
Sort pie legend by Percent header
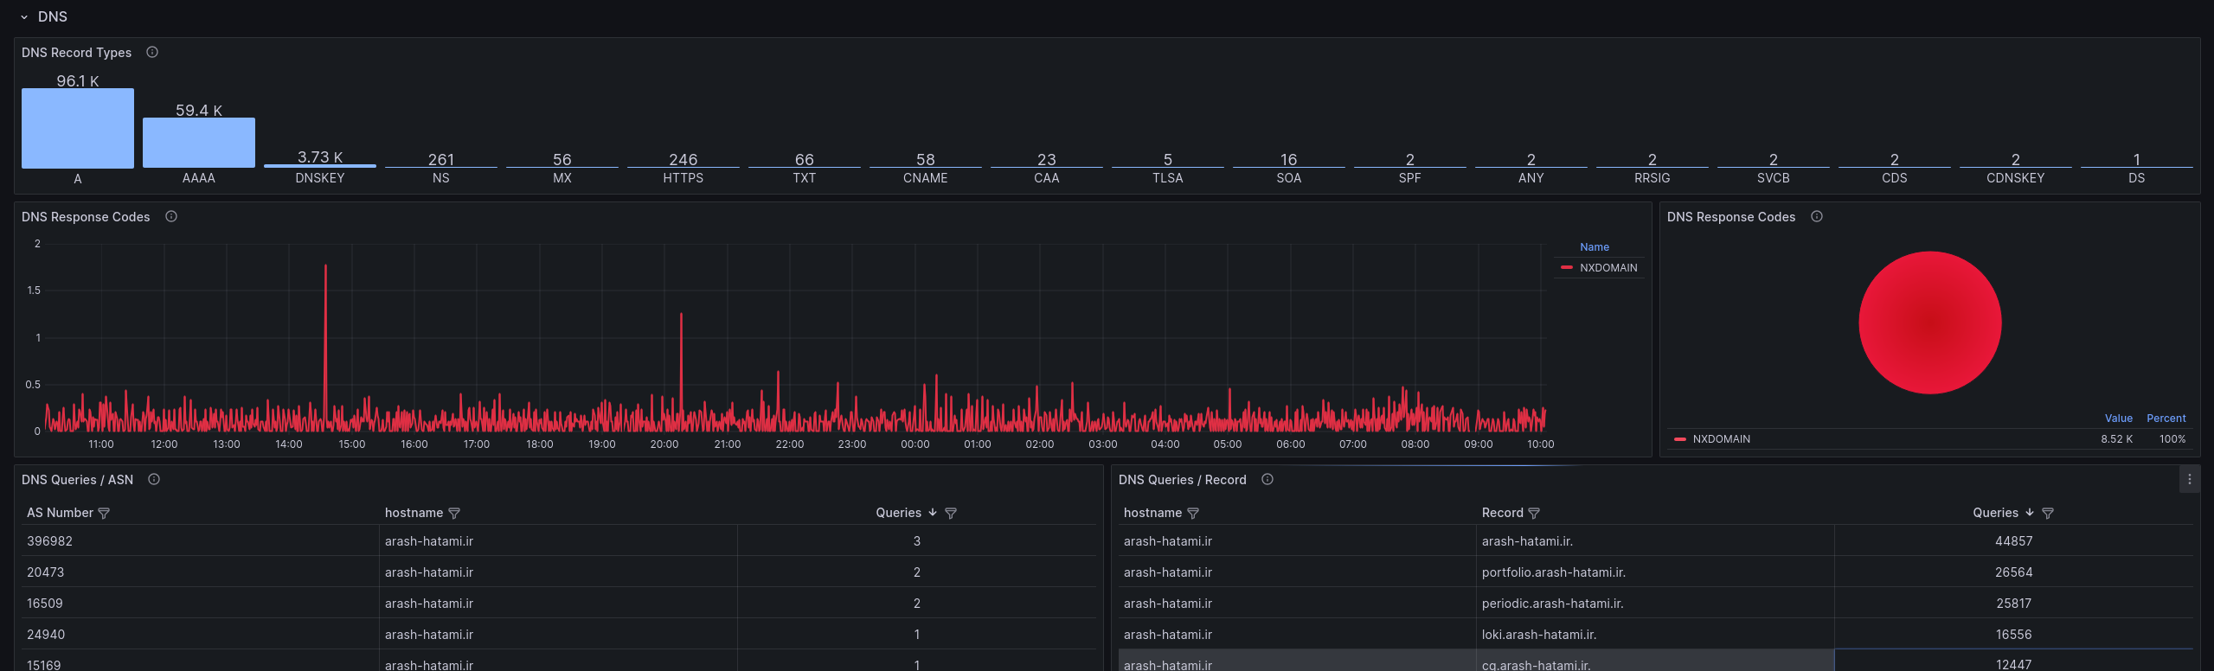tap(2166, 419)
